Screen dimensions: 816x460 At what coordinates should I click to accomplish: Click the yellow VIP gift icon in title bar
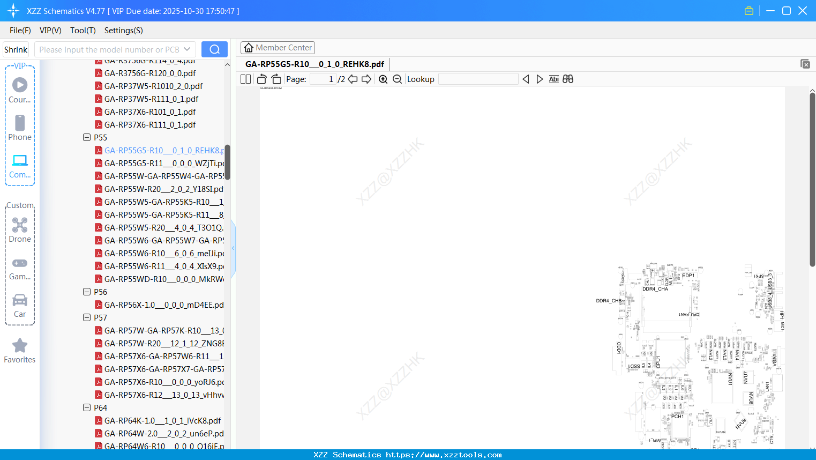point(749,11)
